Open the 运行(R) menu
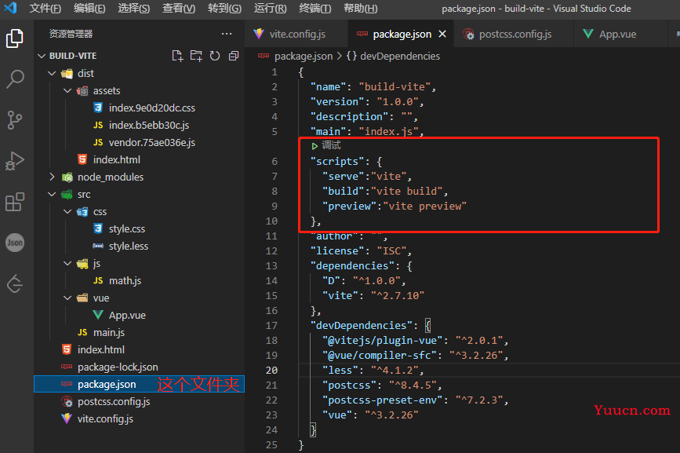 click(x=270, y=9)
